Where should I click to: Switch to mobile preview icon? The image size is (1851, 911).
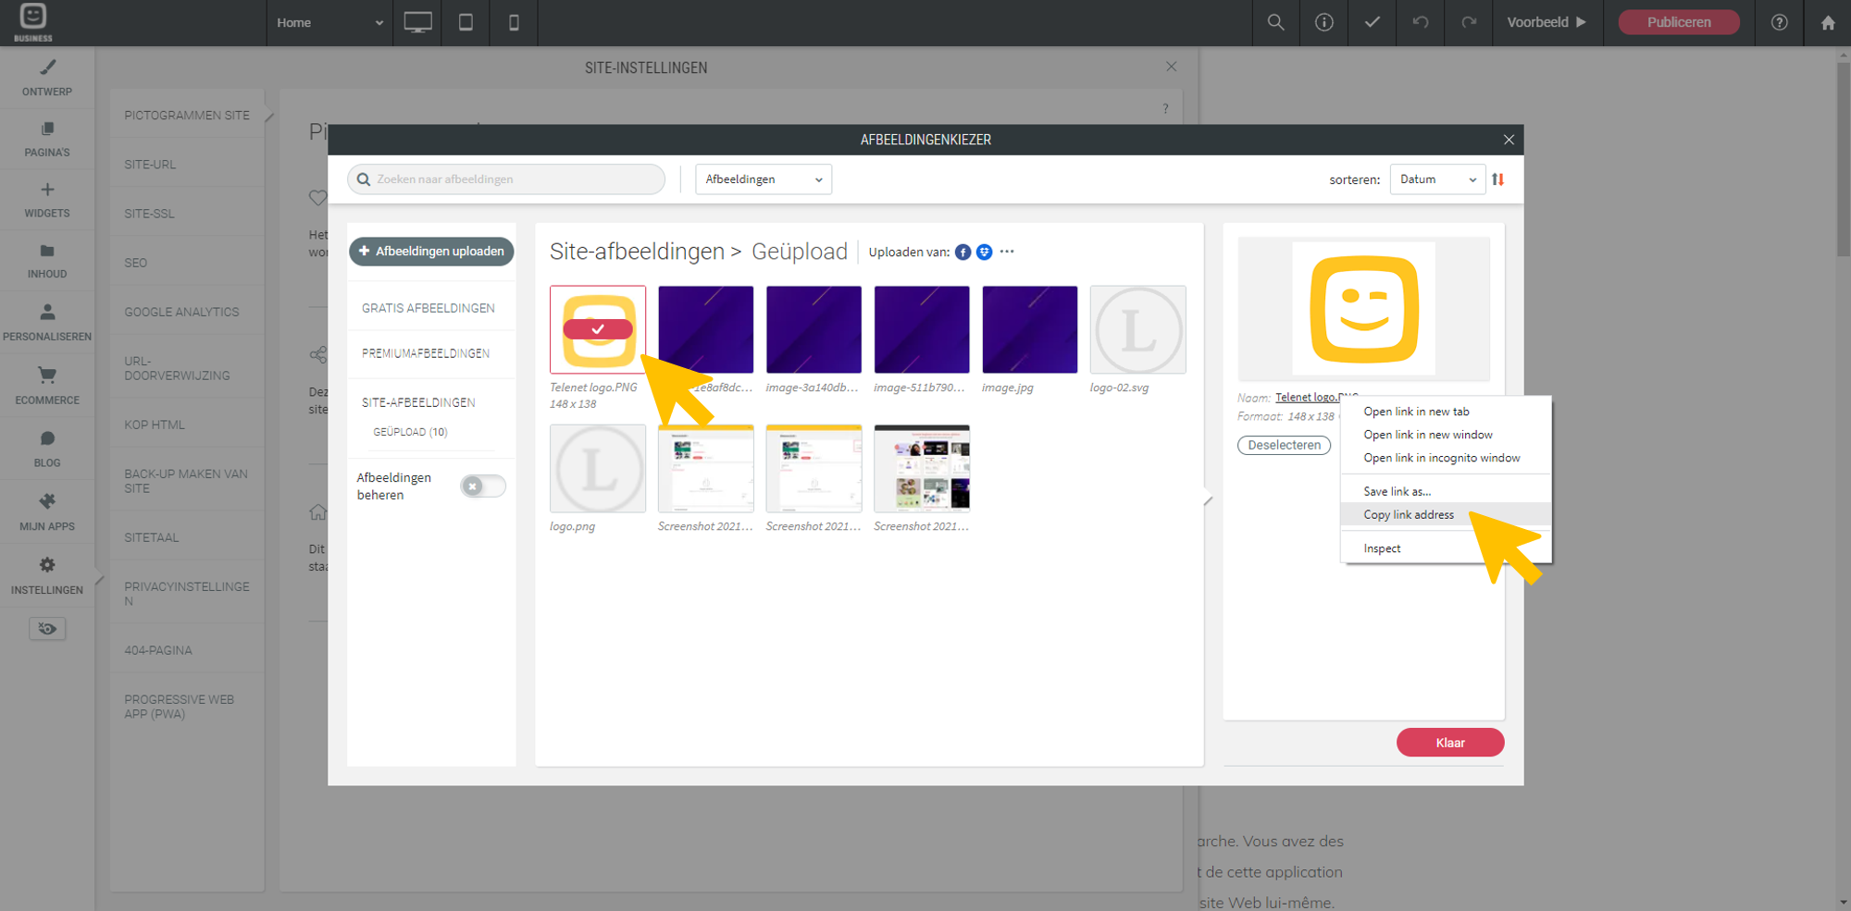click(x=514, y=22)
